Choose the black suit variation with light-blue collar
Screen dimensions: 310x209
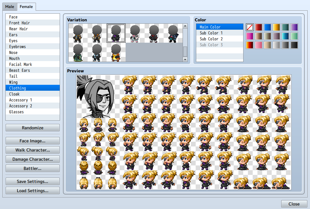pyautogui.click(x=97, y=52)
